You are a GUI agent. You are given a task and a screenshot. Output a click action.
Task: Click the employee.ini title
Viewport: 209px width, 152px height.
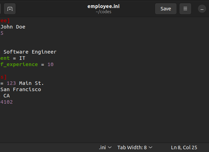tap(103, 6)
